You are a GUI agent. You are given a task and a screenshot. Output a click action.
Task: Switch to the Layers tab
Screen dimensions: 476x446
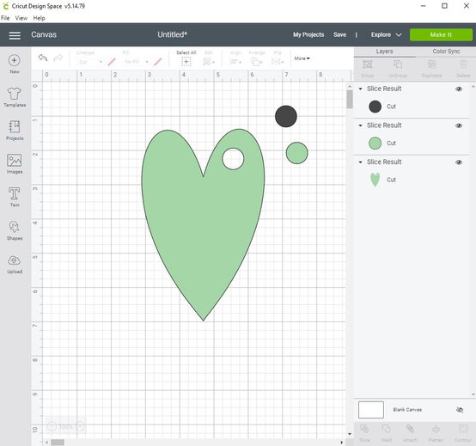(384, 52)
